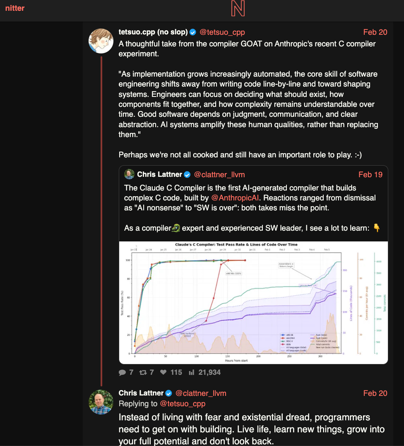Screen dimensions: 404x446
Task: Click the views bar chart icon
Action: pos(192,372)
